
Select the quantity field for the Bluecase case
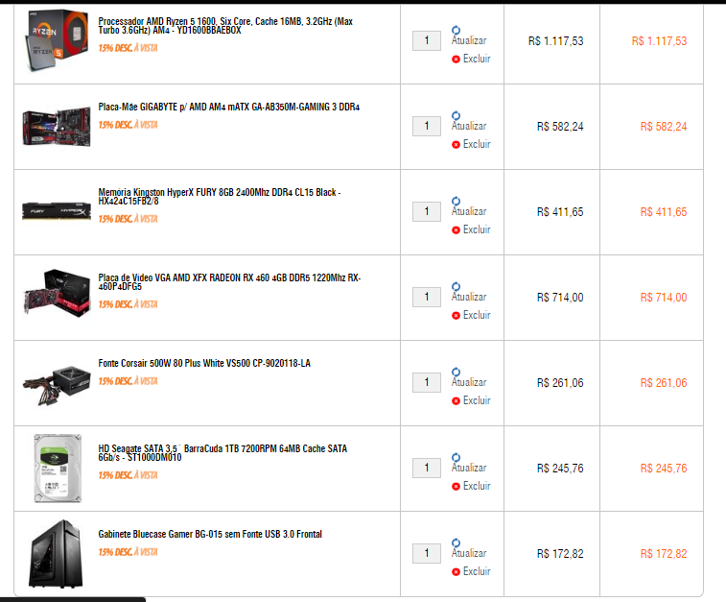coord(427,553)
